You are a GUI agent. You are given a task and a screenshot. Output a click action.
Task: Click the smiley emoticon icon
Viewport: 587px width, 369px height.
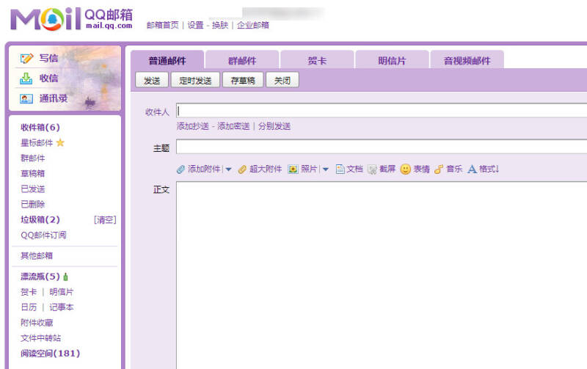coord(406,169)
